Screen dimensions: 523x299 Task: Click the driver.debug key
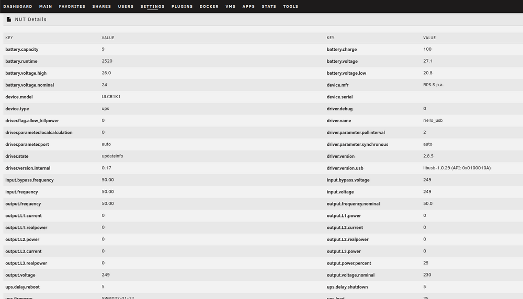[339, 109]
